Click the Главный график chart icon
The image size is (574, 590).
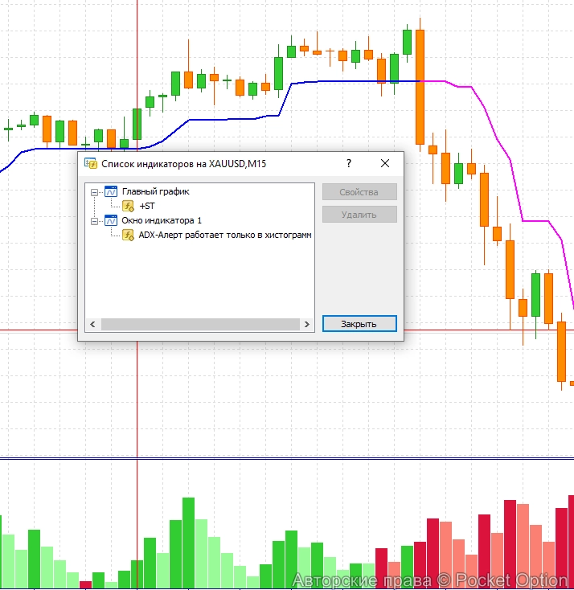[x=111, y=192]
